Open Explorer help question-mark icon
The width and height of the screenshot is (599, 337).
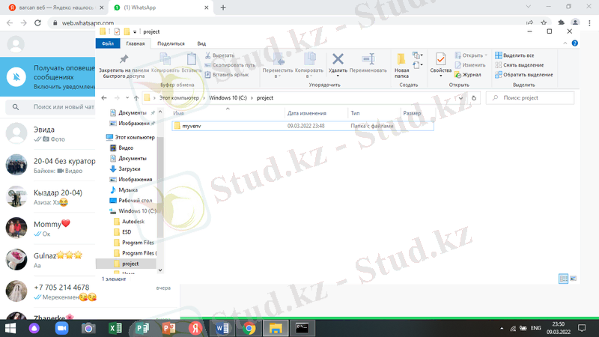[x=574, y=43]
